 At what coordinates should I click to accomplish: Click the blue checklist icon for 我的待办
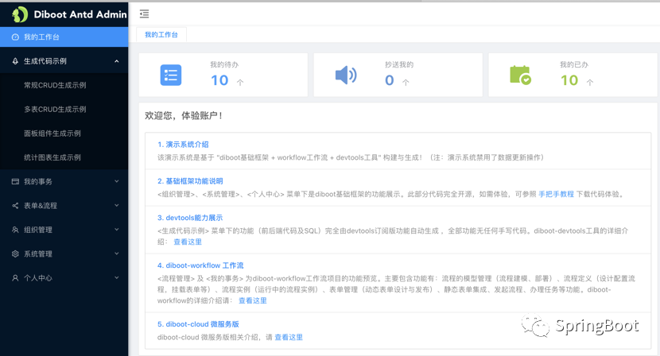pos(171,75)
